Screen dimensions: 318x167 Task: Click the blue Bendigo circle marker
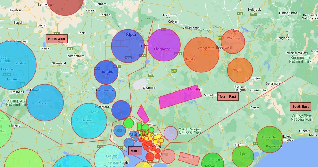coord(106,72)
